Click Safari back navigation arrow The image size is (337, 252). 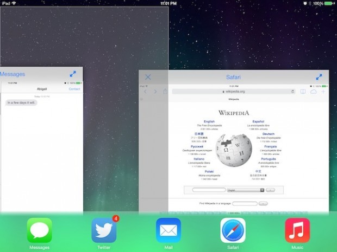[145, 92]
